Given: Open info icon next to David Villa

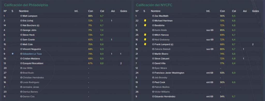Looking at the screenshot, I should pyautogui.click(x=153, y=63).
